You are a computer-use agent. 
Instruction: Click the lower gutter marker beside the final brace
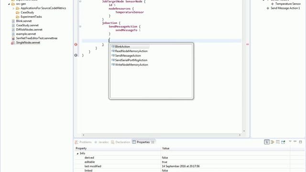coord(76,55)
